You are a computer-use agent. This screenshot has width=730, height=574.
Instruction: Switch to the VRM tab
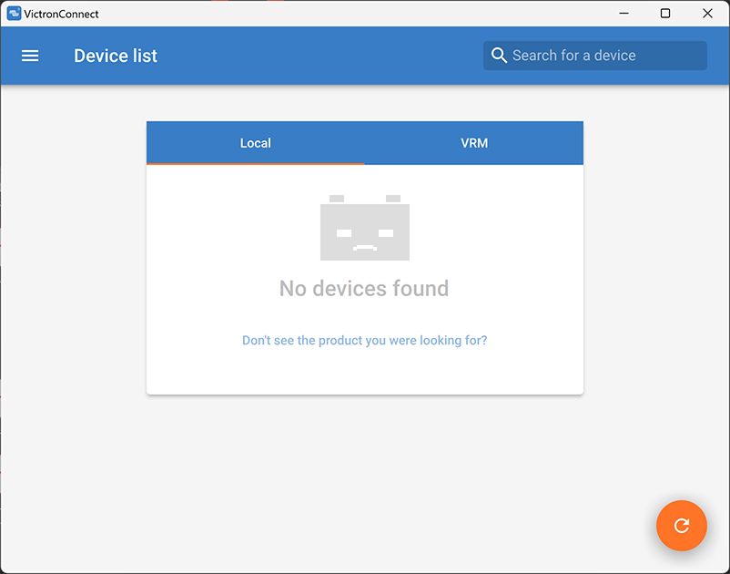click(x=474, y=143)
